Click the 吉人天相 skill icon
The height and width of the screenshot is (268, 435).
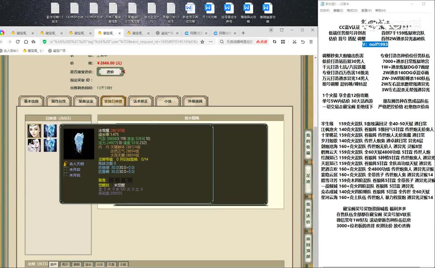(66, 164)
